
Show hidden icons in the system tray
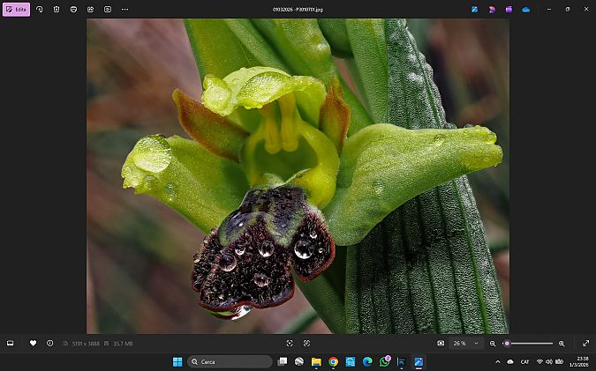[497, 361]
